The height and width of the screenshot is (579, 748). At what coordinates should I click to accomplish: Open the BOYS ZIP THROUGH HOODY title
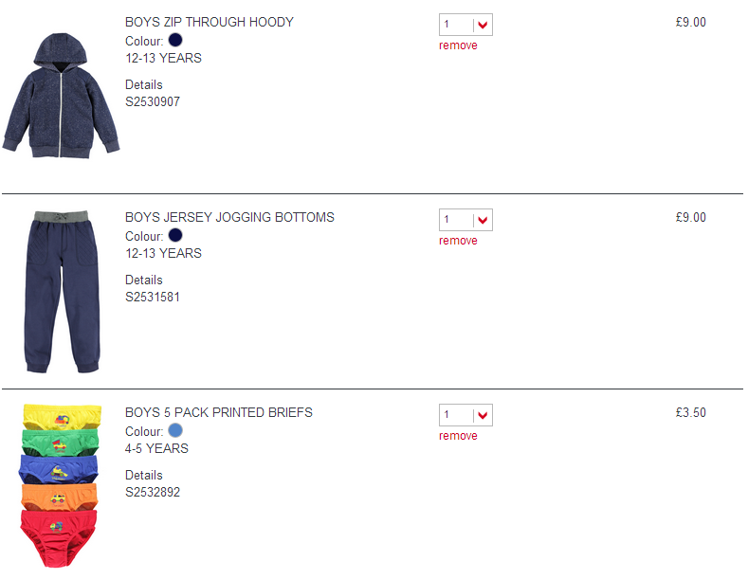[209, 22]
